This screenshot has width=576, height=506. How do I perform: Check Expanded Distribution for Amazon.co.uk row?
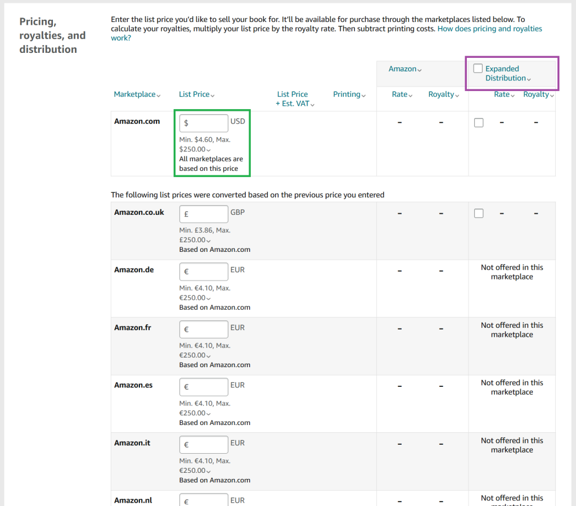(479, 213)
